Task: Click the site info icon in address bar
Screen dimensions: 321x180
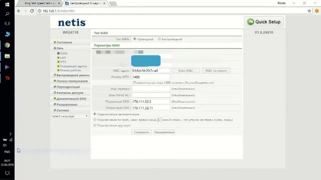Action: click(40, 11)
